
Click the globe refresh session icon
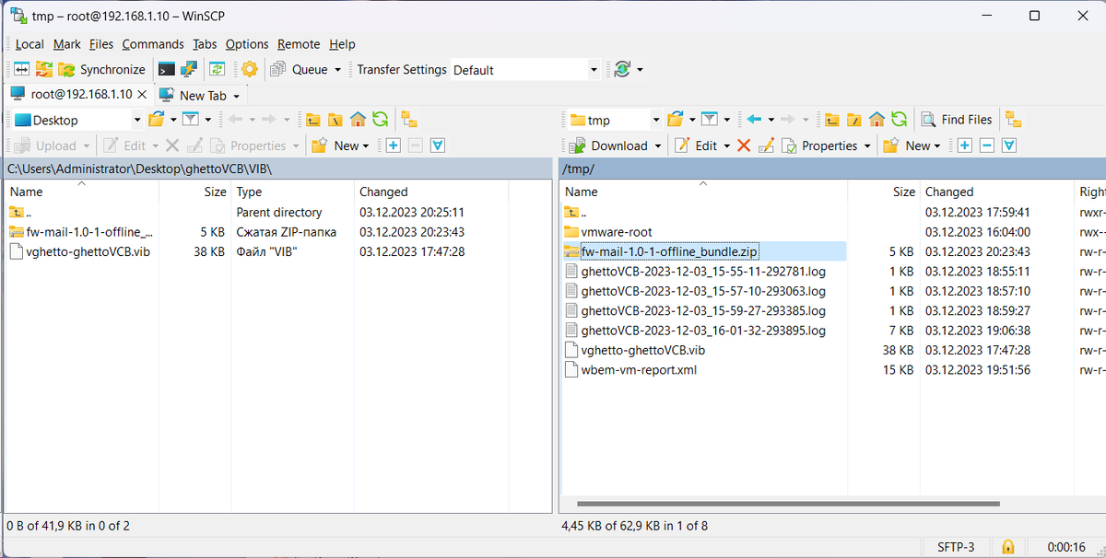click(622, 69)
